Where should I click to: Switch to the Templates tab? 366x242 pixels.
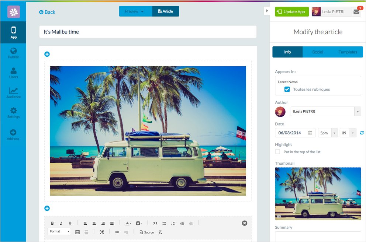coord(348,52)
